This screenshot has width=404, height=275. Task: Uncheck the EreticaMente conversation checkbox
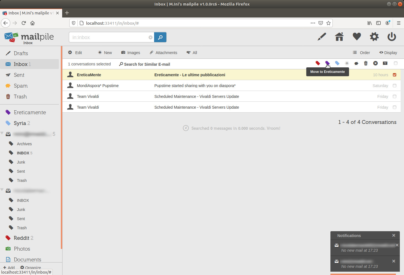tap(395, 75)
